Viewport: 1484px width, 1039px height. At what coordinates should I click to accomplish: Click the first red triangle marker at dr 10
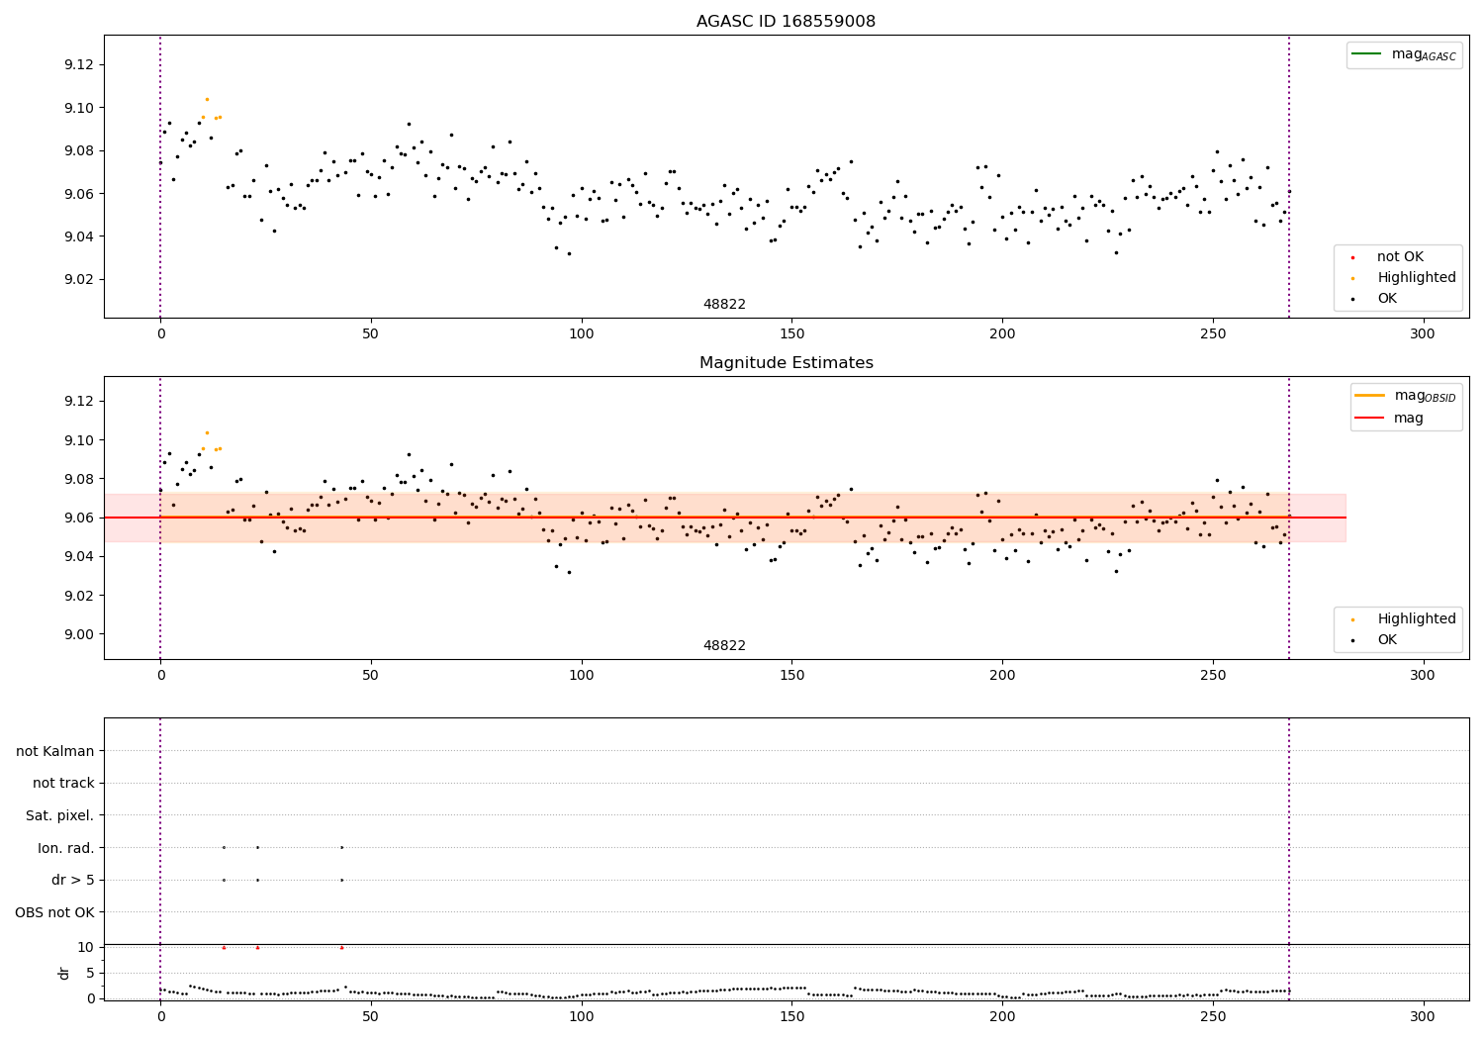pyautogui.click(x=224, y=947)
